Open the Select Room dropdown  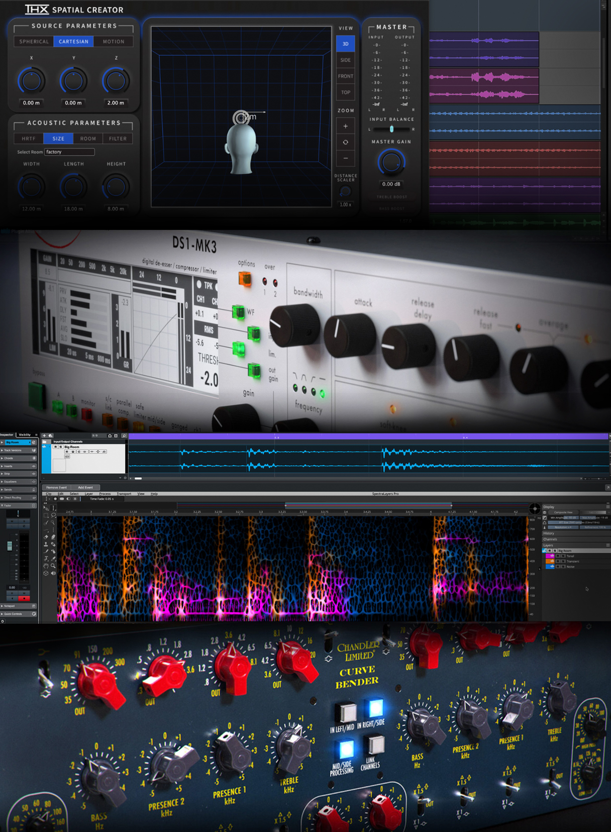[69, 152]
